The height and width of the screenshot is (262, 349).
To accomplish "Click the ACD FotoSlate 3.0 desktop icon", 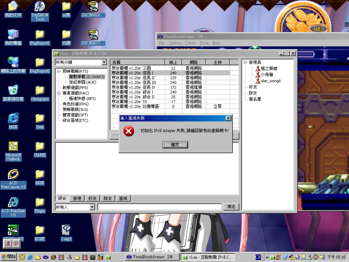I will point(13,207).
